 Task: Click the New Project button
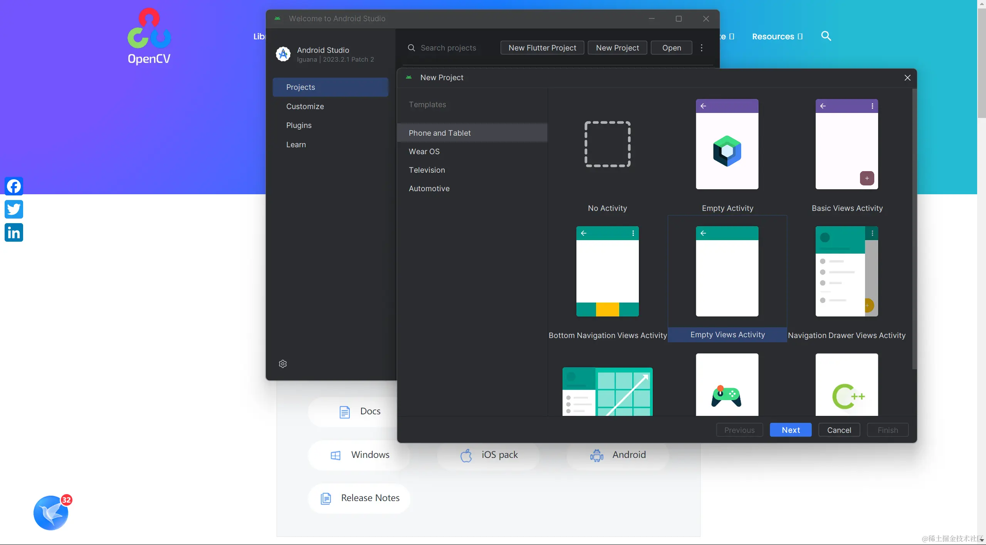(617, 48)
